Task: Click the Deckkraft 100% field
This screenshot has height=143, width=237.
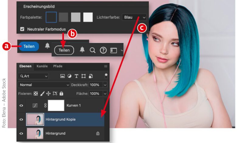Action: 96,85
